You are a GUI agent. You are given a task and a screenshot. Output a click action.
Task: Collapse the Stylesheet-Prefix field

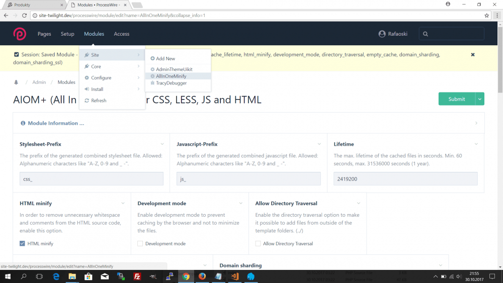162,144
